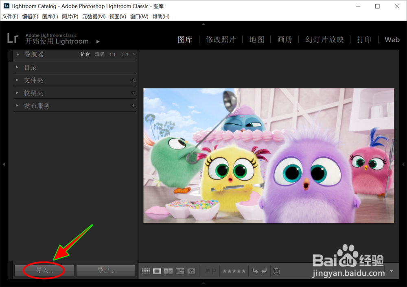The image size is (407, 287).
Task: Expand the 文件夹 panel triangle
Action: tap(18, 80)
